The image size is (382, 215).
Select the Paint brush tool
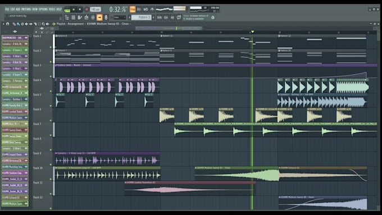[18, 24]
